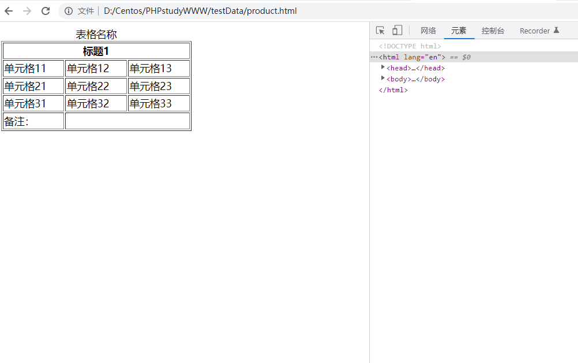
Task: Click the cell 单元格12
Action: [x=96, y=69]
